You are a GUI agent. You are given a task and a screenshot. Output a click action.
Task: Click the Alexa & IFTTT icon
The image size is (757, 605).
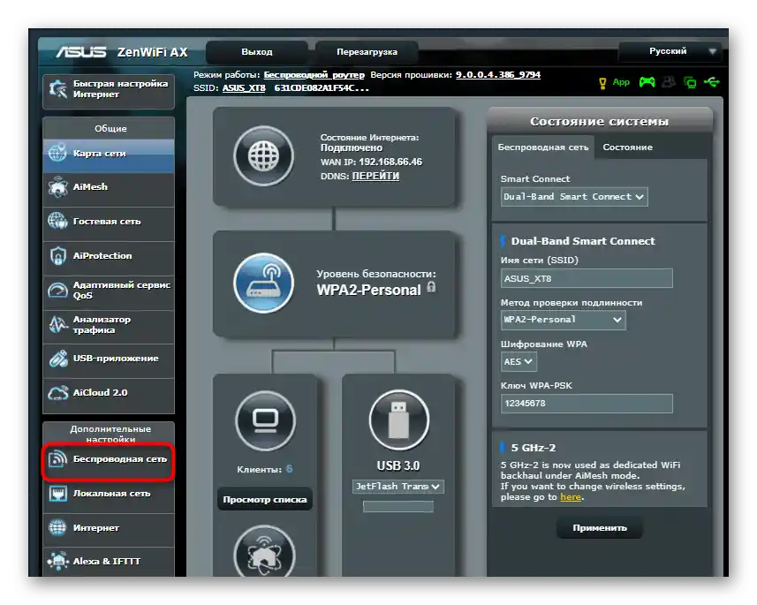pyautogui.click(x=58, y=561)
